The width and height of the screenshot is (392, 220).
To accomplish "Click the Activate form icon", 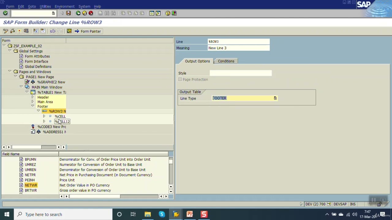I will pyautogui.click(x=19, y=31).
